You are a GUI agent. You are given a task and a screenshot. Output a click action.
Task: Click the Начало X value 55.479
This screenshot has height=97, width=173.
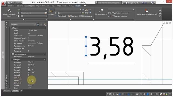coord(31,62)
